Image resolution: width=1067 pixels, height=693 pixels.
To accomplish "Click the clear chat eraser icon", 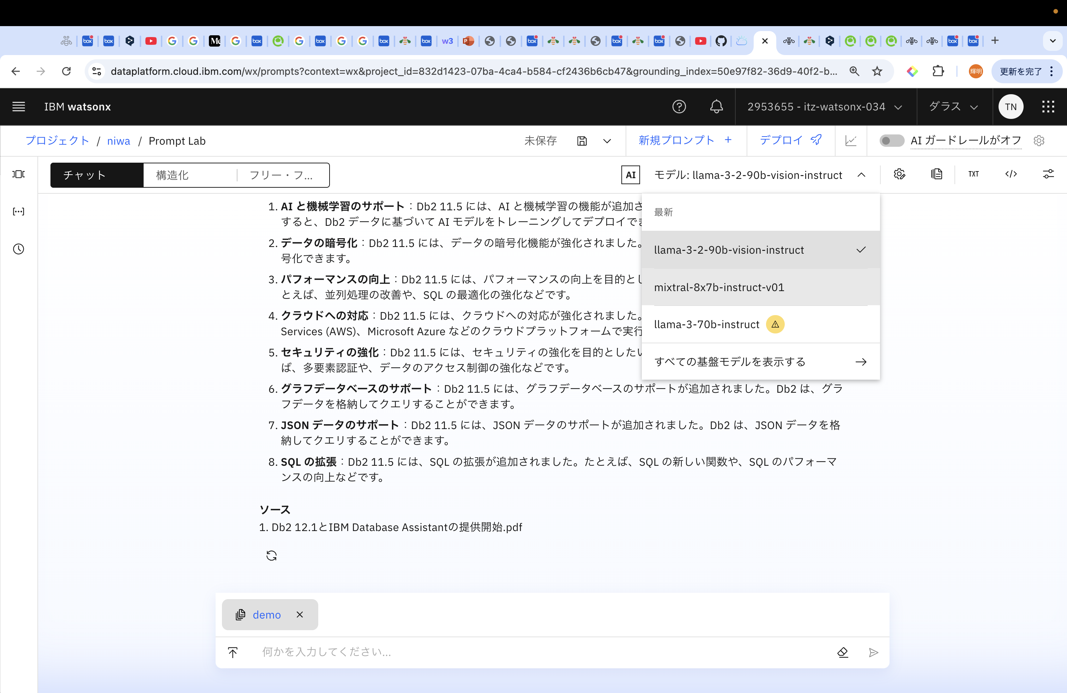I will click(x=842, y=652).
